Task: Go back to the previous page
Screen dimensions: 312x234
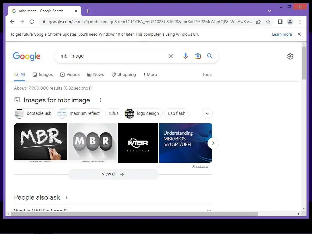Action: pos(12,22)
